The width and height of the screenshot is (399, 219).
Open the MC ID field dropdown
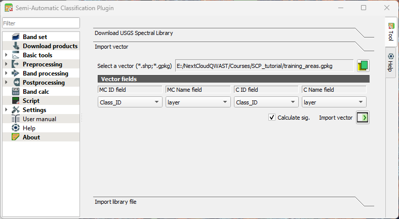129,102
